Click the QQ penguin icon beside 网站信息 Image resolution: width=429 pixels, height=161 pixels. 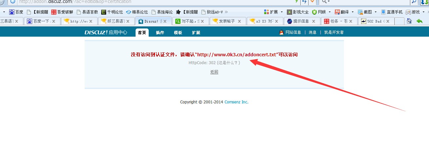(281, 32)
